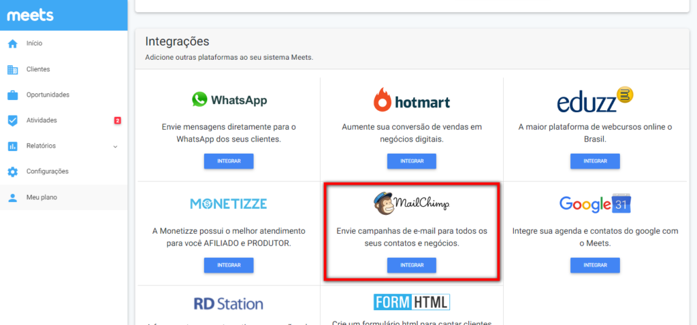This screenshot has width=697, height=325.
Task: Click Integrar button under Google Calendar
Action: pos(595,265)
